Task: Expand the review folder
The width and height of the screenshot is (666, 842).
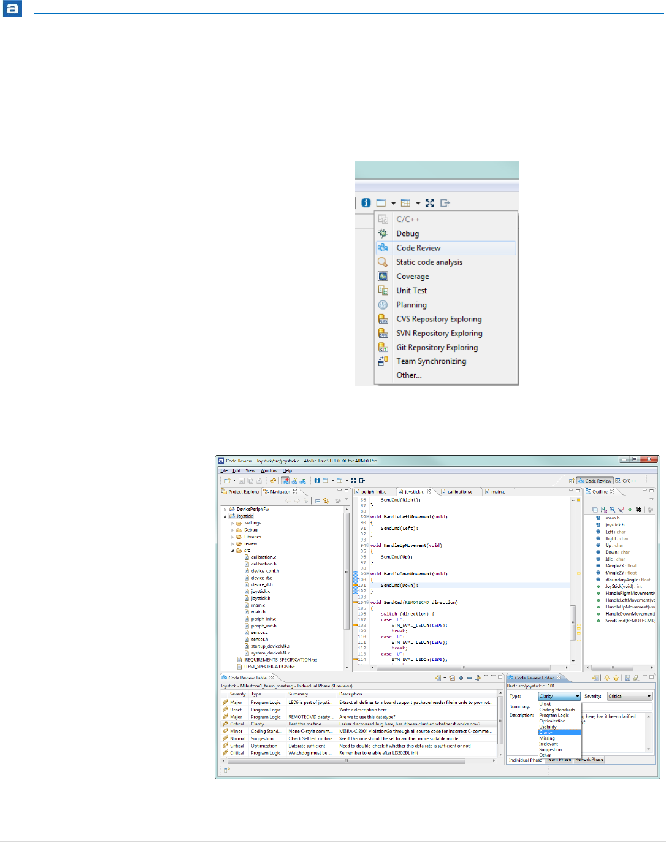Action: click(232, 543)
